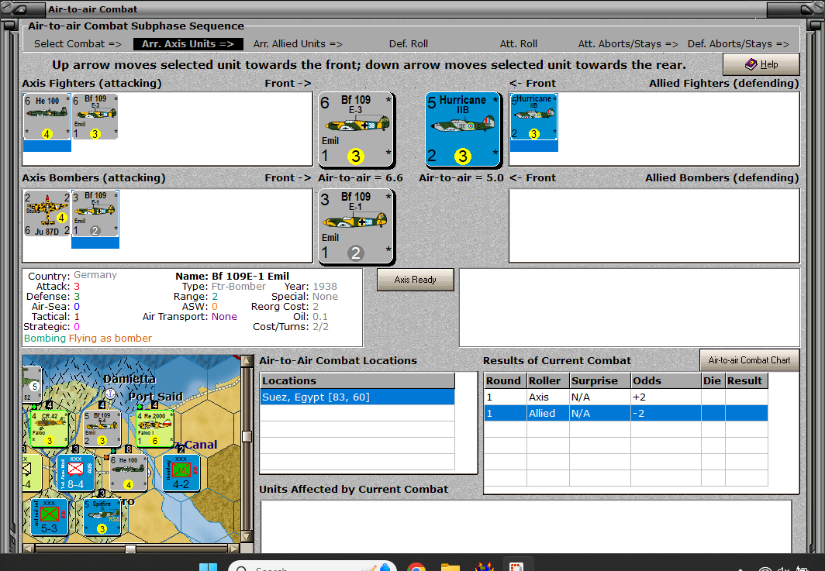Click the map vertical scrollbar down arrow
Image resolution: width=825 pixels, height=571 pixels.
pos(247,537)
